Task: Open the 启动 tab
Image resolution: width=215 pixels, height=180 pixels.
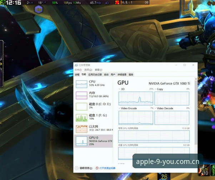Action: (106, 74)
